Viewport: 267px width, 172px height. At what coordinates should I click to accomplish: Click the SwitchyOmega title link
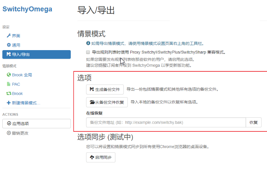pos(27,9)
